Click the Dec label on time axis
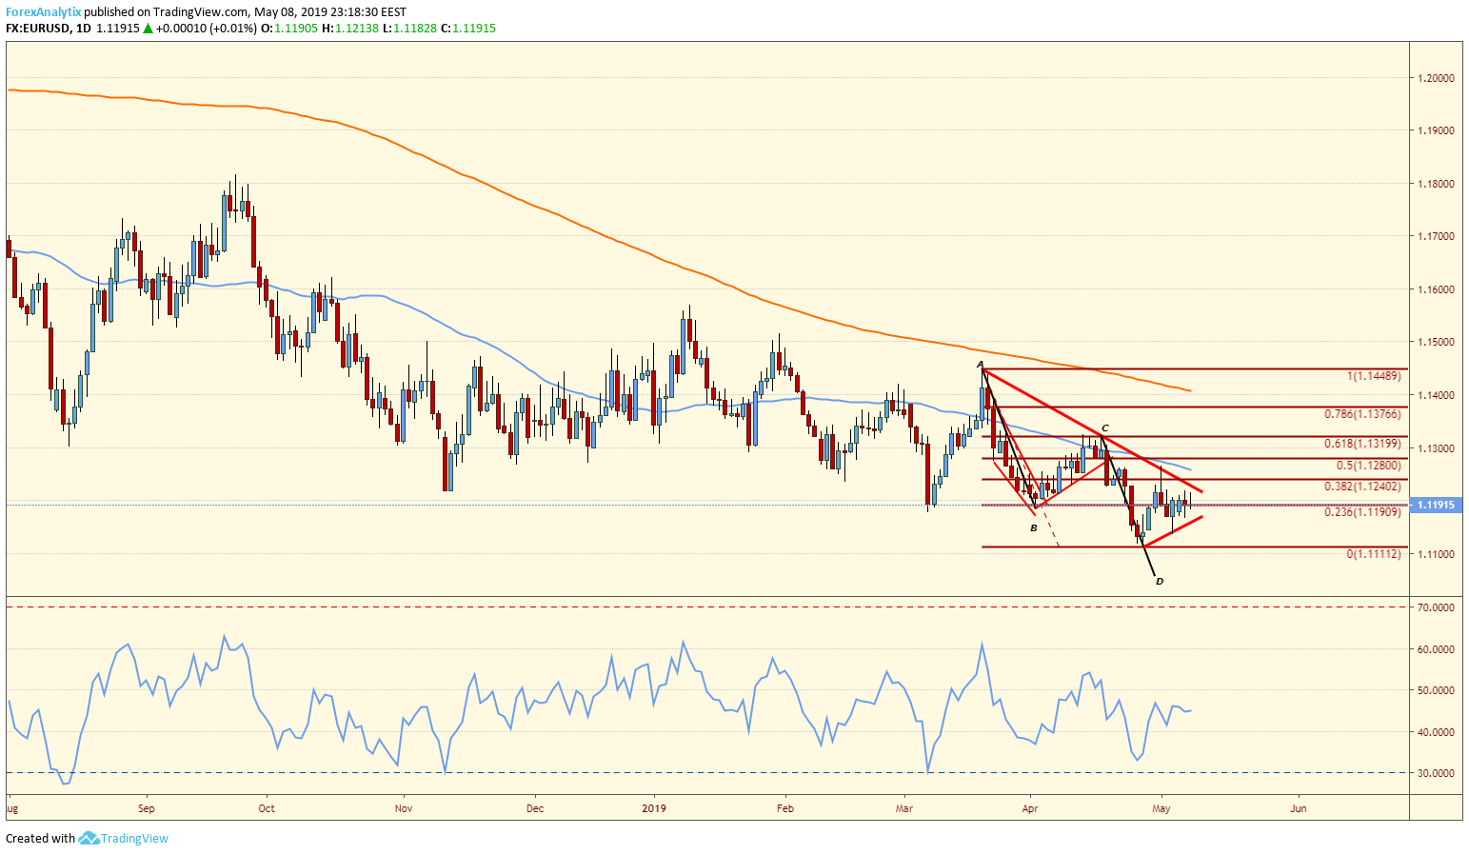This screenshot has width=1469, height=855. (x=535, y=808)
